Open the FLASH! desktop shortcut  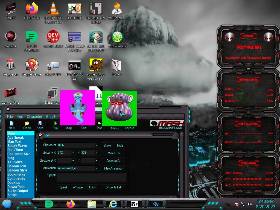[117, 68]
